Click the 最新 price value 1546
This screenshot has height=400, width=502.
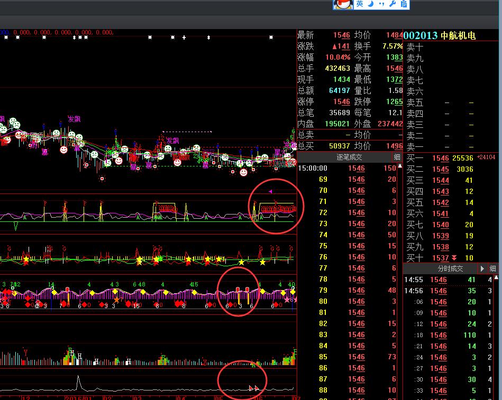[x=342, y=35]
